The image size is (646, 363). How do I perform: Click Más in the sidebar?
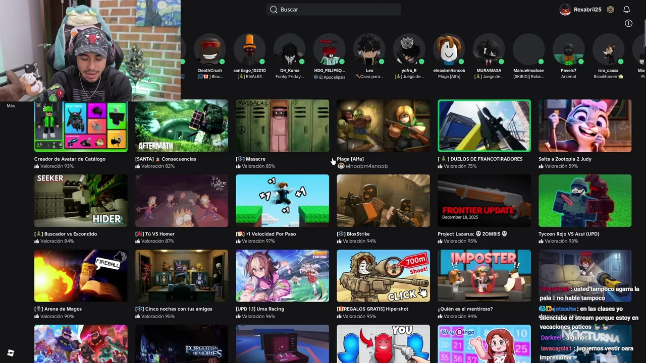(x=11, y=106)
